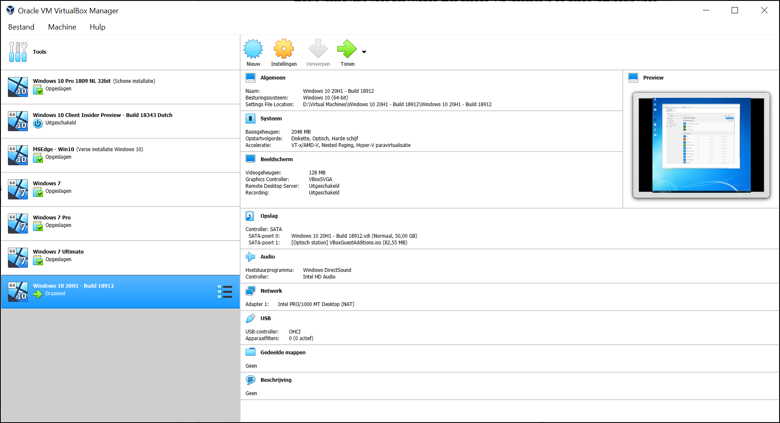Viewport: 780px width, 423px height.
Task: Click the OHCI USB-controller value
Action: coord(295,332)
